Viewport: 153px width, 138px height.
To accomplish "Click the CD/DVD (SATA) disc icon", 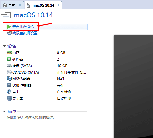I will [9, 72].
